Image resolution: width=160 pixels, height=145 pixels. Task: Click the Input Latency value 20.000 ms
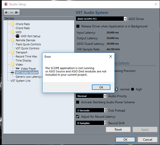(x=113, y=33)
